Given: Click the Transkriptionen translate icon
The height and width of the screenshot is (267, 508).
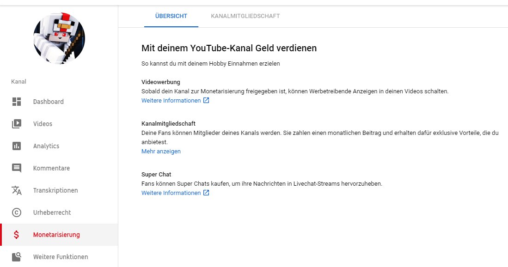Looking at the screenshot, I should pyautogui.click(x=17, y=190).
